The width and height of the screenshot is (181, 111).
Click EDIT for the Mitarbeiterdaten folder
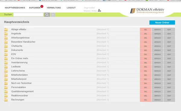pos(169,75)
